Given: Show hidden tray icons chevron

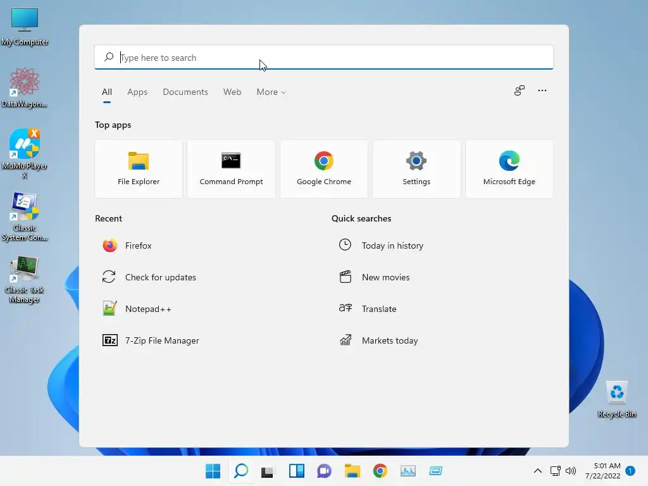Looking at the screenshot, I should pos(538,471).
